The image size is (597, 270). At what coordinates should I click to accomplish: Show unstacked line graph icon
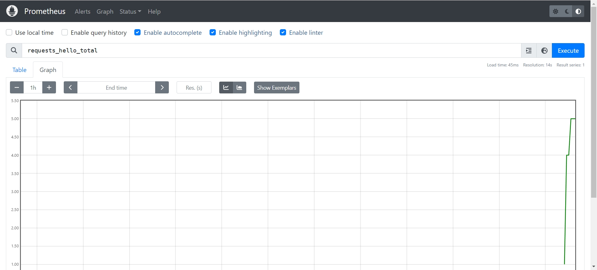point(226,88)
